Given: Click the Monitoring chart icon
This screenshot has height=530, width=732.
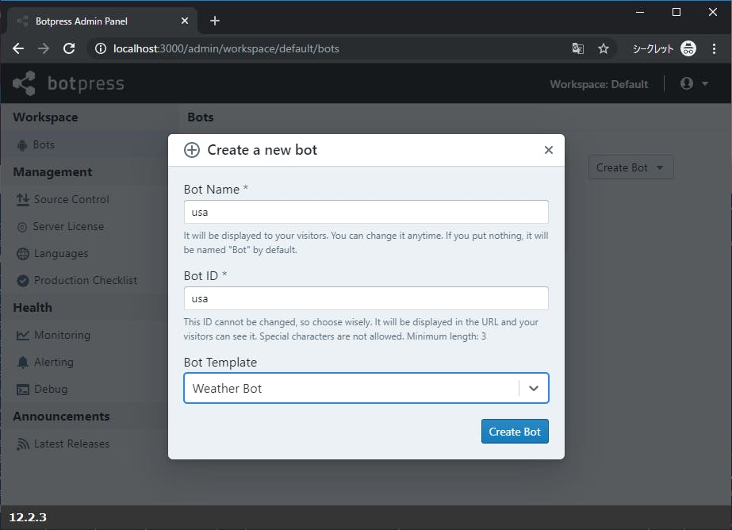Looking at the screenshot, I should (22, 336).
